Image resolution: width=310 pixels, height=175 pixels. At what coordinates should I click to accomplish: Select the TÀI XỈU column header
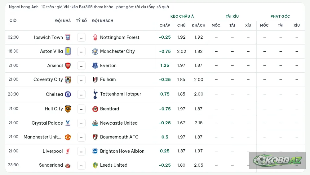(232, 16)
